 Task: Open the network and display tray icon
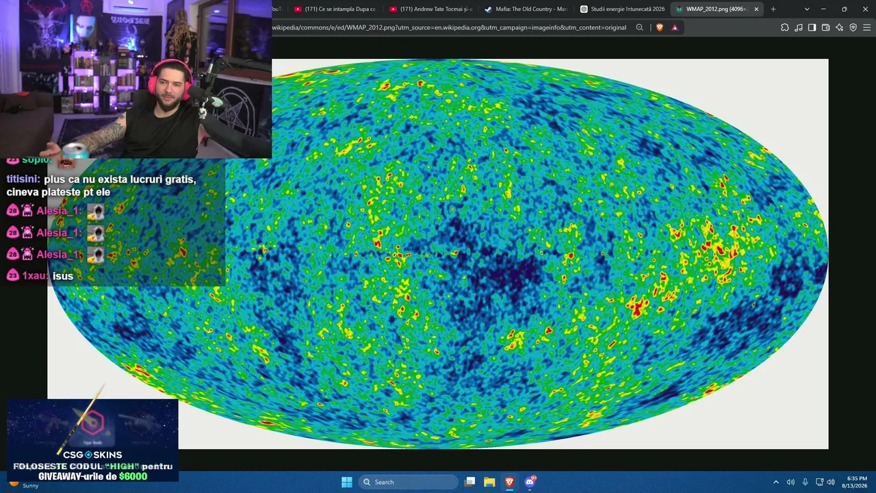[x=819, y=482]
